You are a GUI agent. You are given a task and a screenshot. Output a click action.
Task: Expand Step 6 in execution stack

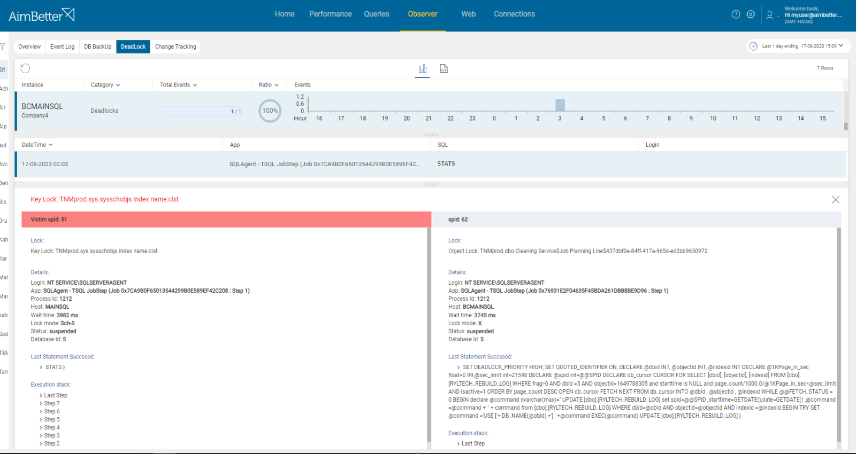point(41,412)
